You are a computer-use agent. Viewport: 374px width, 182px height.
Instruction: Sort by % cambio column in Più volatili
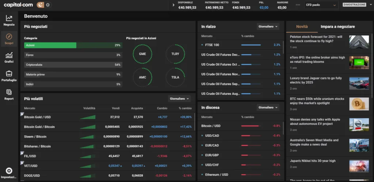point(185,108)
